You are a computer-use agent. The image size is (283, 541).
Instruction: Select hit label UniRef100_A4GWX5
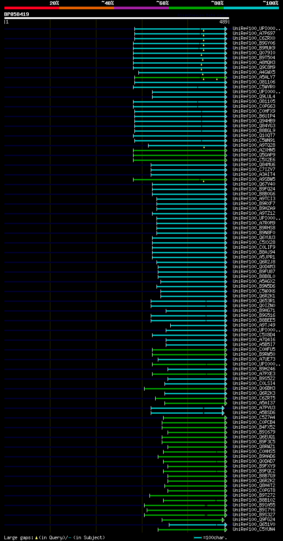254,72
